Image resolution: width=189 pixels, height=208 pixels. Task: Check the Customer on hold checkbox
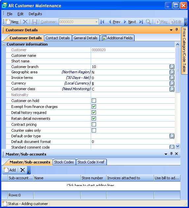(94, 101)
